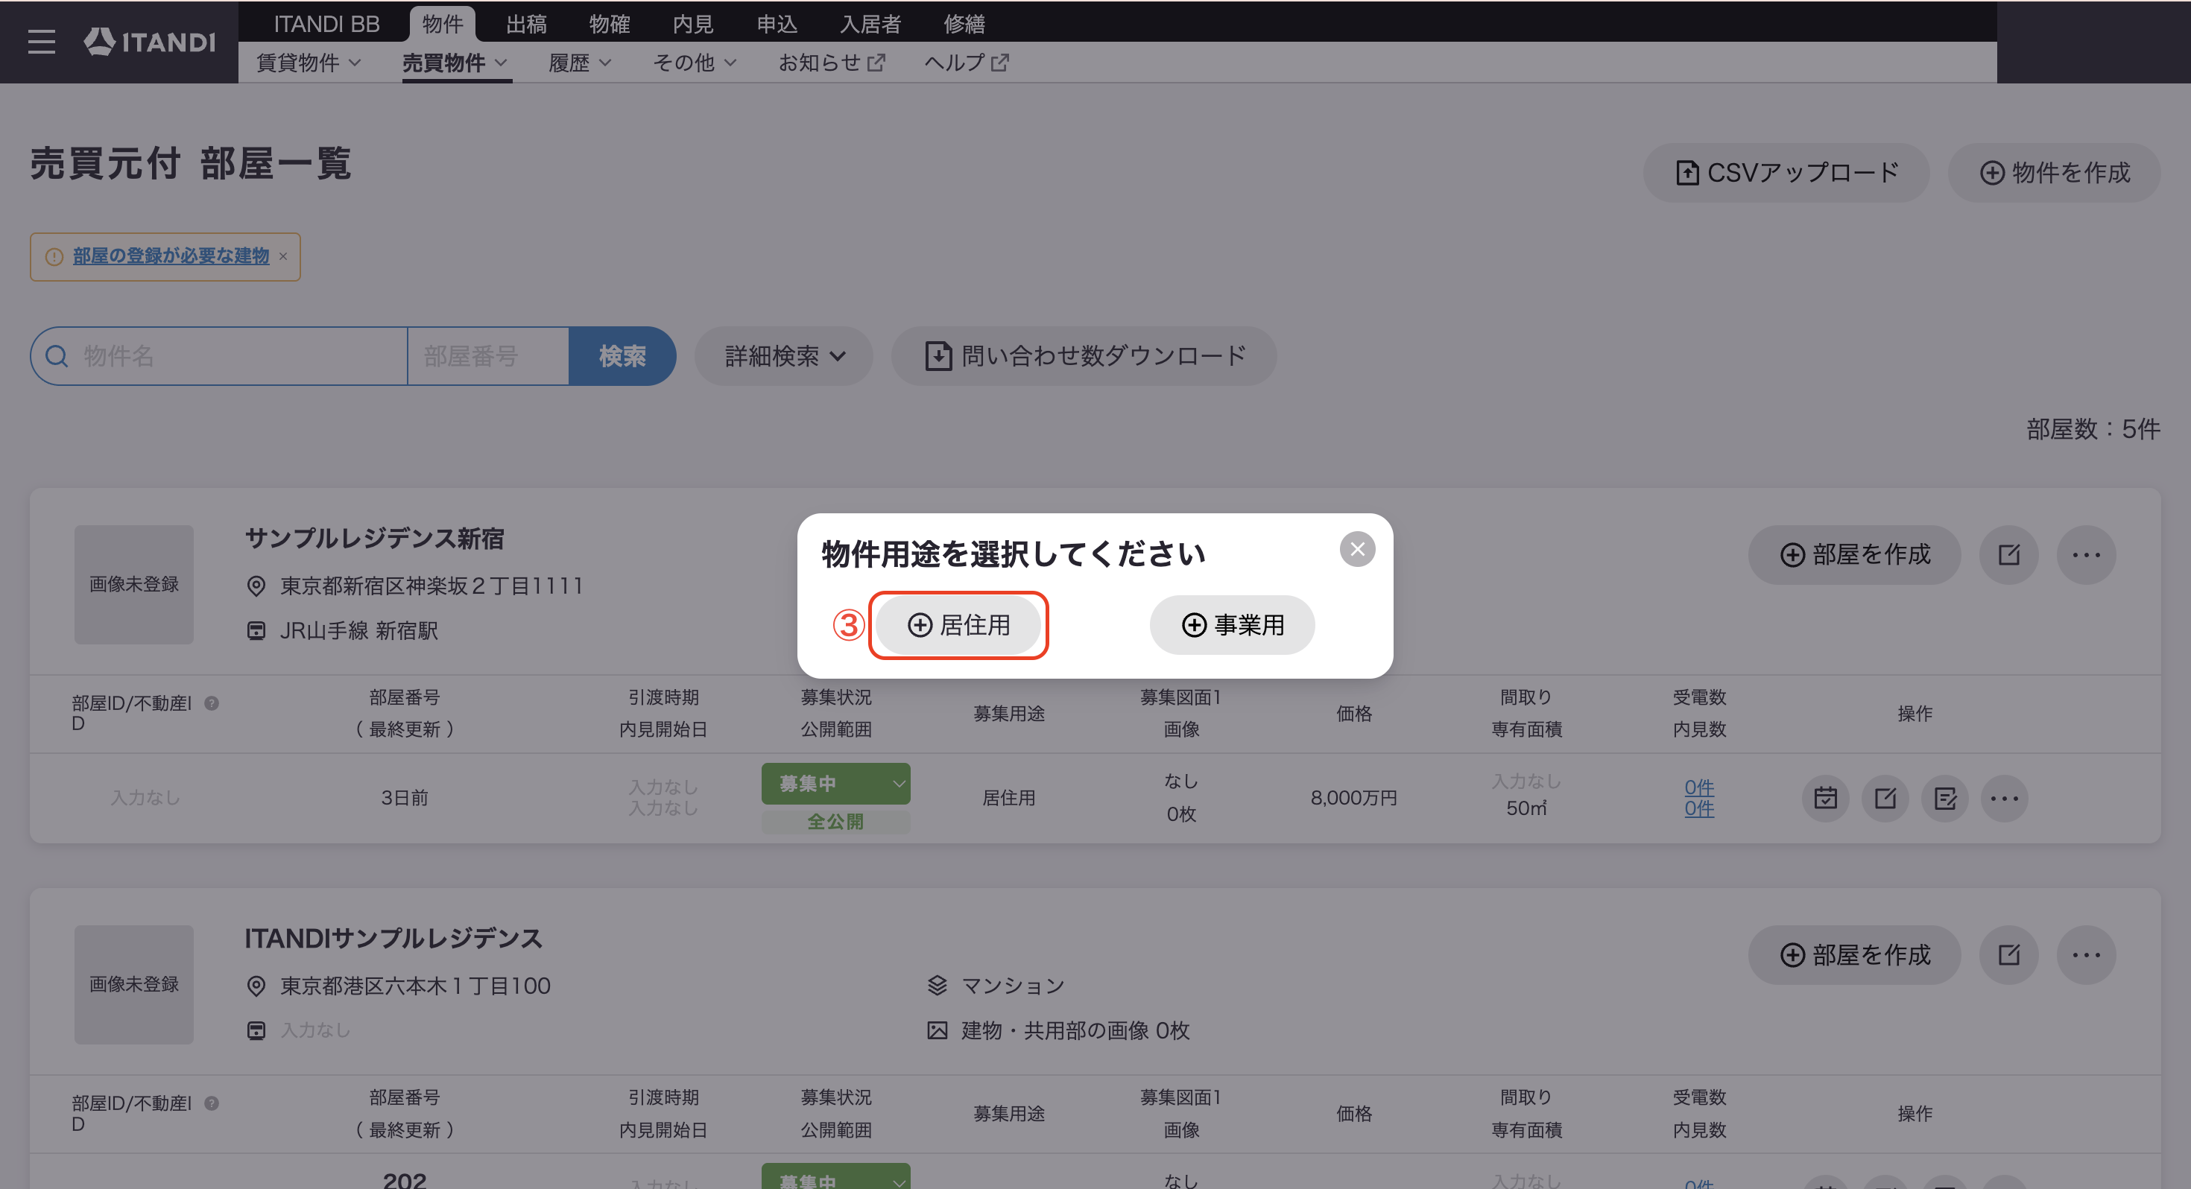Edit ITANDIサンプルレジデンス building via pencil icon
Image resolution: width=2191 pixels, height=1189 pixels.
tap(2009, 955)
